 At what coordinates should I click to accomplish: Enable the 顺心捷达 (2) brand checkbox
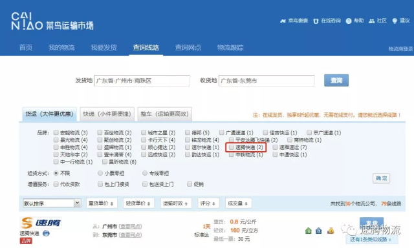click(144, 147)
